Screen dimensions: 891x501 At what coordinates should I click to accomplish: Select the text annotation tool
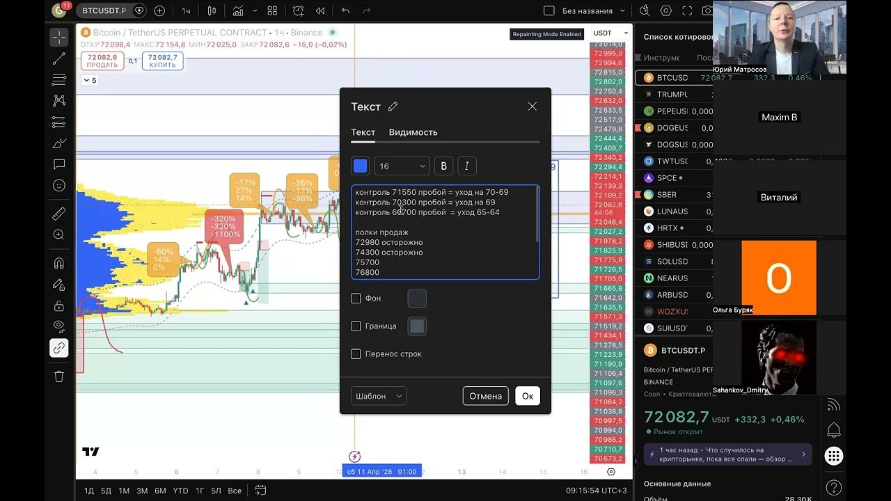pos(59,164)
